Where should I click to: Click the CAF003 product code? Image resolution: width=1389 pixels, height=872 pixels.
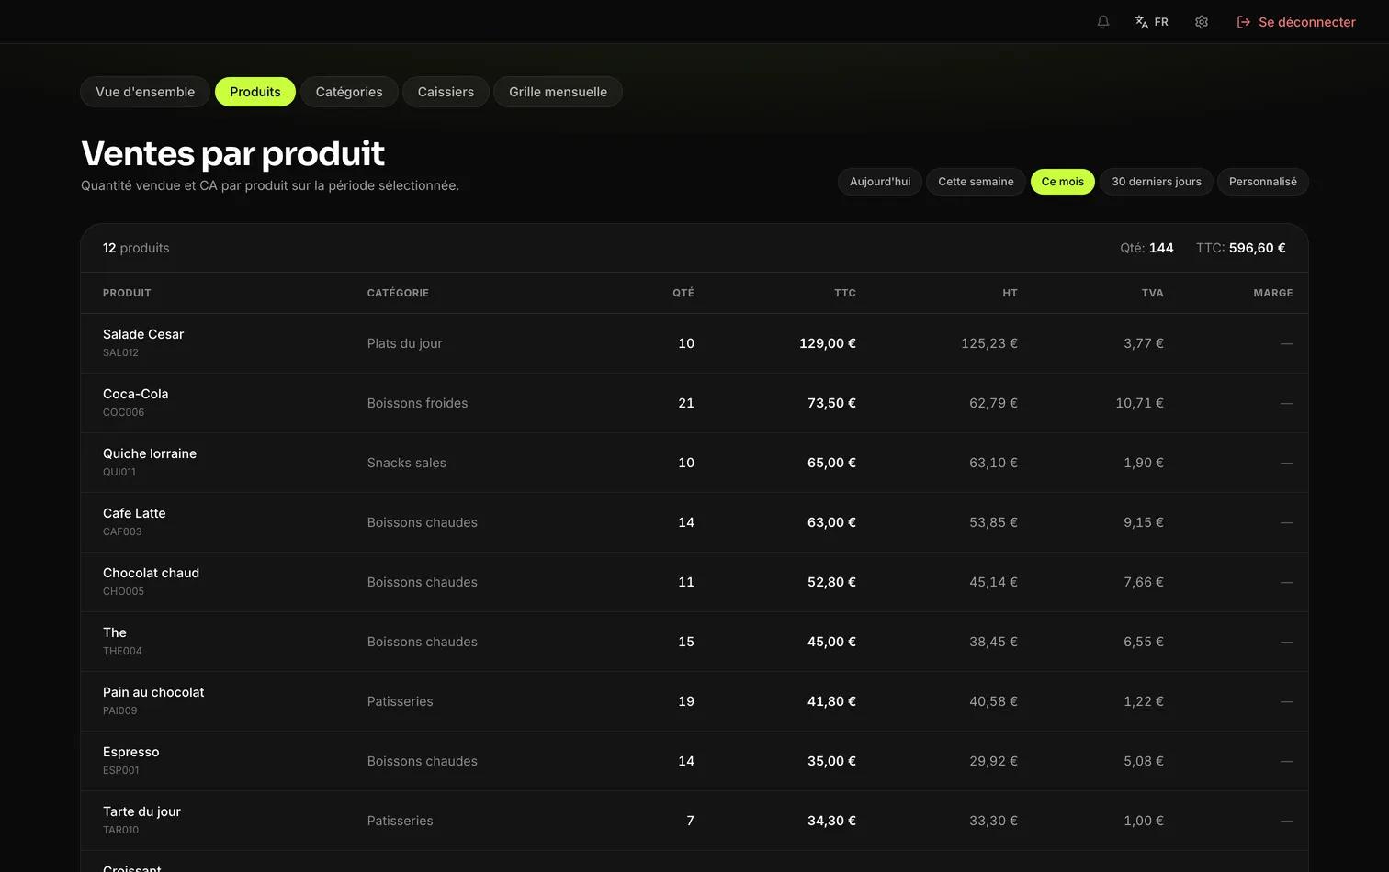[122, 531]
